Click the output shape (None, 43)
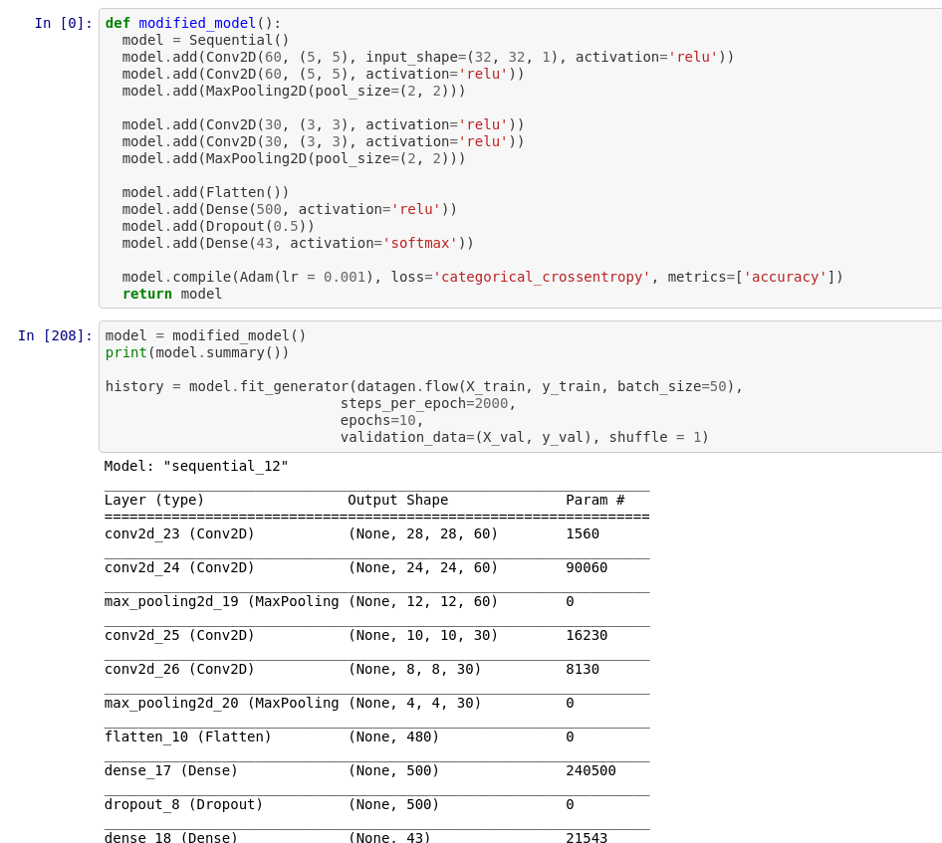 [390, 837]
